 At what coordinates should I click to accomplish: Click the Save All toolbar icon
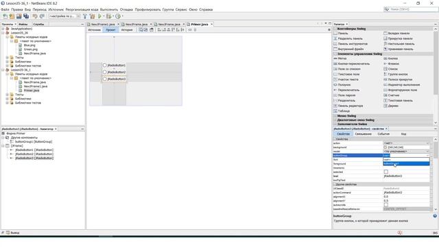click(x=26, y=16)
